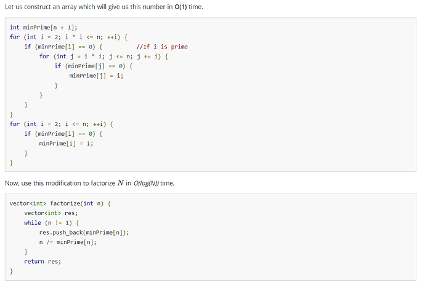
Task: Click the first 'for (int i = 2; i * i' line
Action: click(x=68, y=37)
